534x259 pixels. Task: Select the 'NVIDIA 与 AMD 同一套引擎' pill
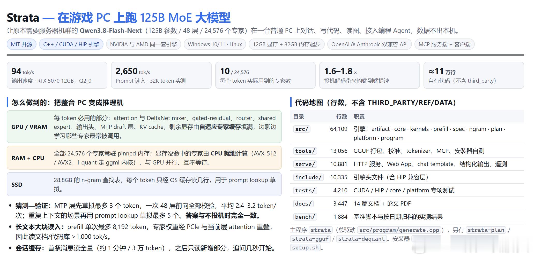coord(144,44)
